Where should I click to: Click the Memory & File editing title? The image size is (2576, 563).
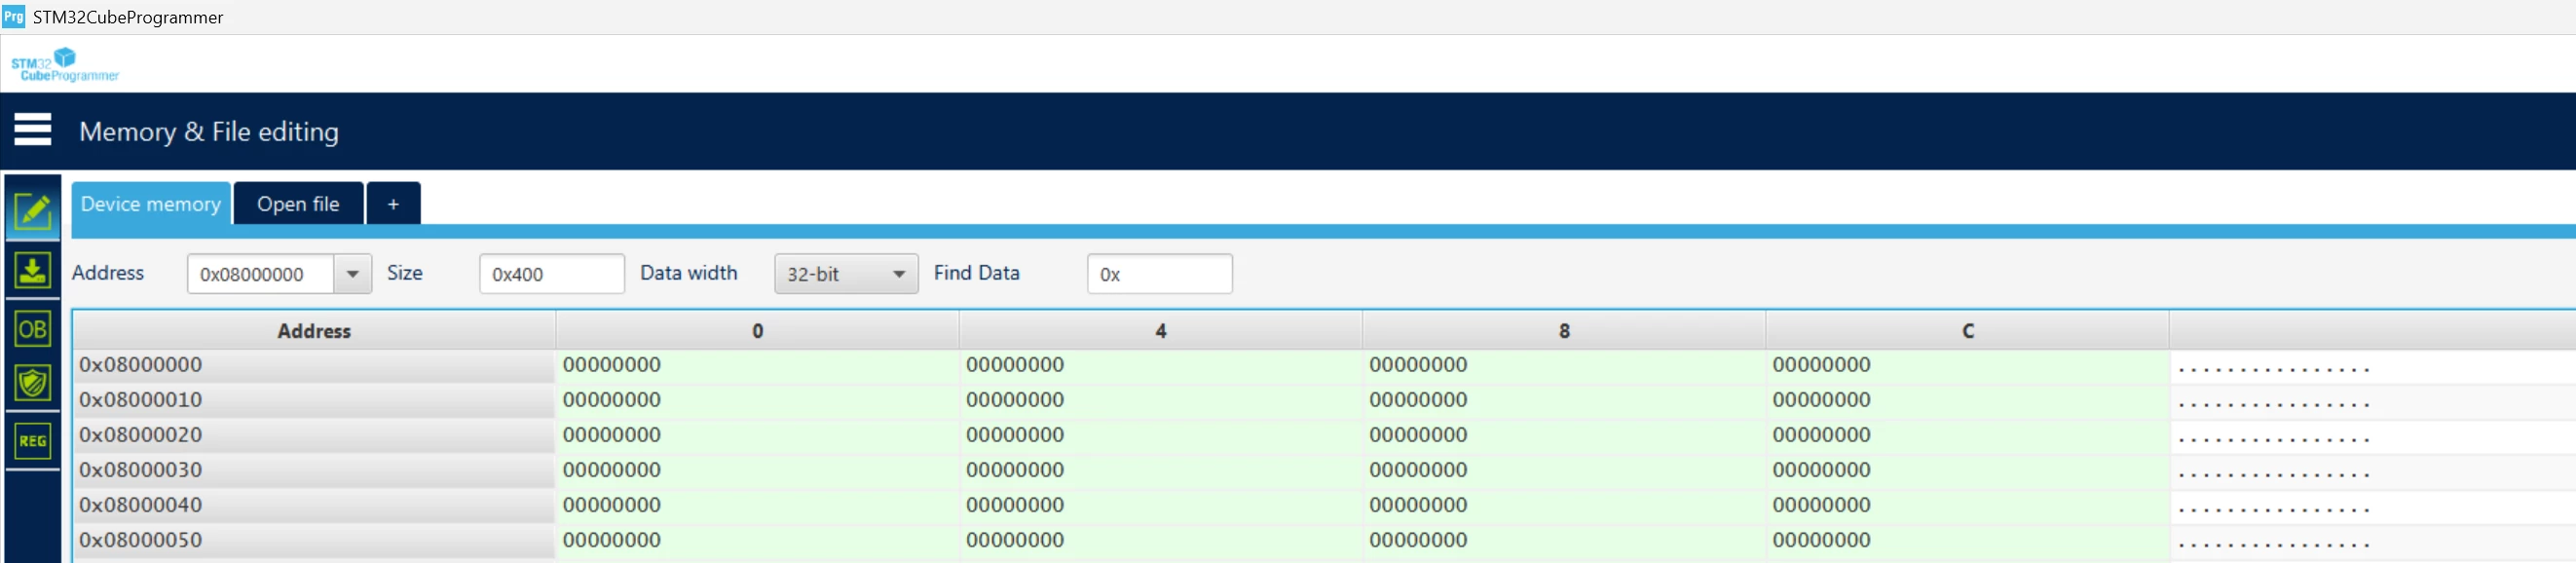coord(209,131)
